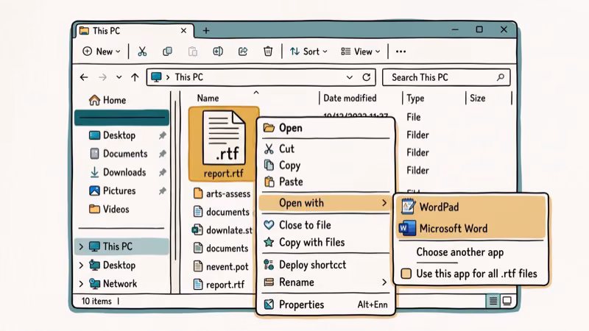Click the Cut scissors icon in toolbar

142,51
